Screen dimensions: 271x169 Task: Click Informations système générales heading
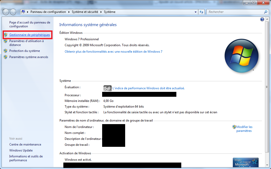pyautogui.click(x=88, y=25)
